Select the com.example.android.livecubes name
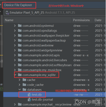This screenshot has width=106, height=107. pos(45,60)
